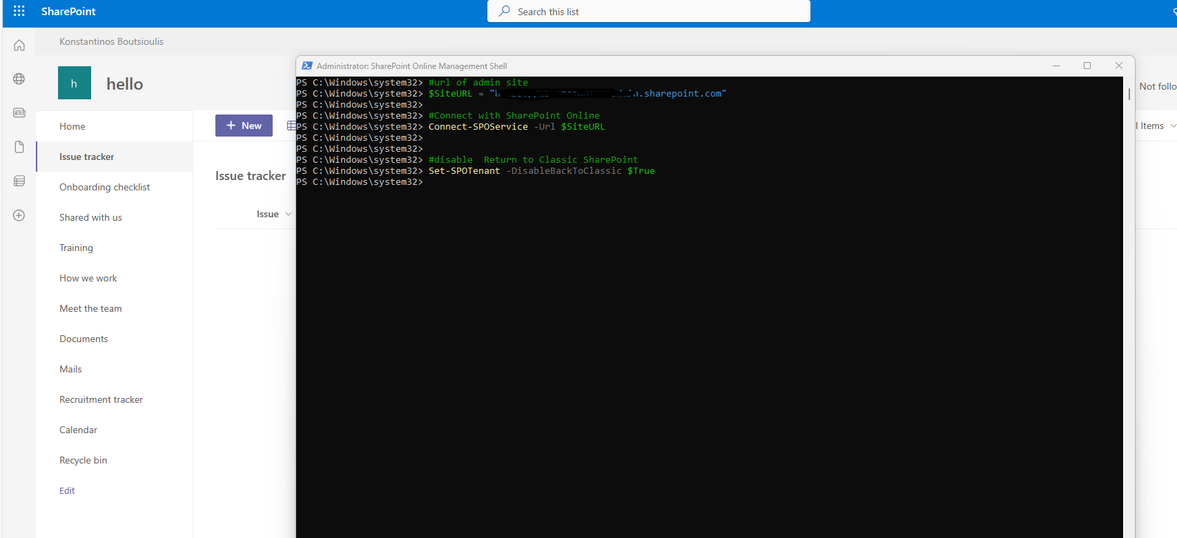Click Edit navigation link

tap(67, 490)
